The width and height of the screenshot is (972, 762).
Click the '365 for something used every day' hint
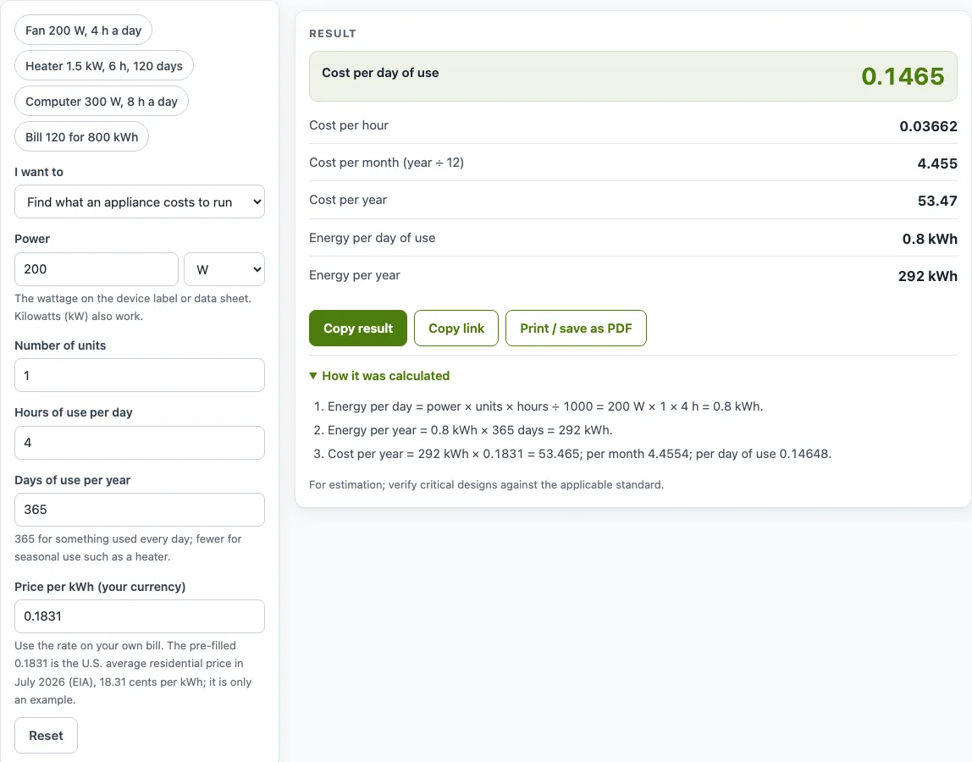pos(128,548)
